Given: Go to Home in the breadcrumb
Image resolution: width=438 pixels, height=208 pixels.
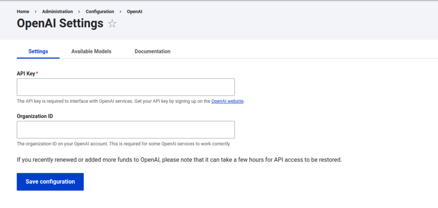Looking at the screenshot, I should [x=23, y=11].
